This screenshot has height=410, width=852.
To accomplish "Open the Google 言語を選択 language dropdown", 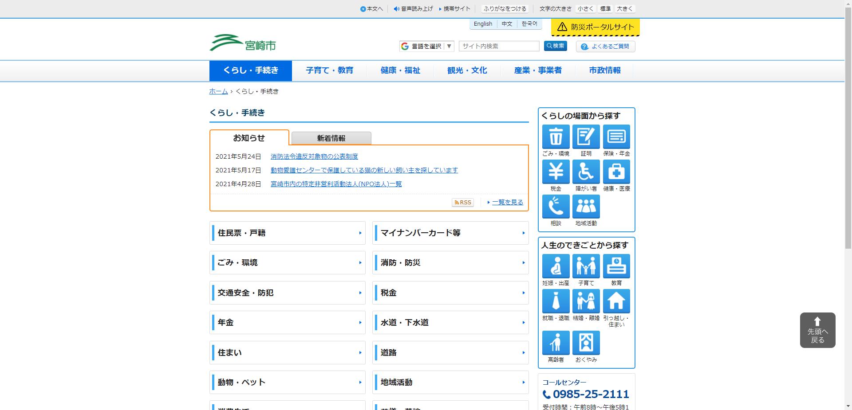I will point(426,46).
